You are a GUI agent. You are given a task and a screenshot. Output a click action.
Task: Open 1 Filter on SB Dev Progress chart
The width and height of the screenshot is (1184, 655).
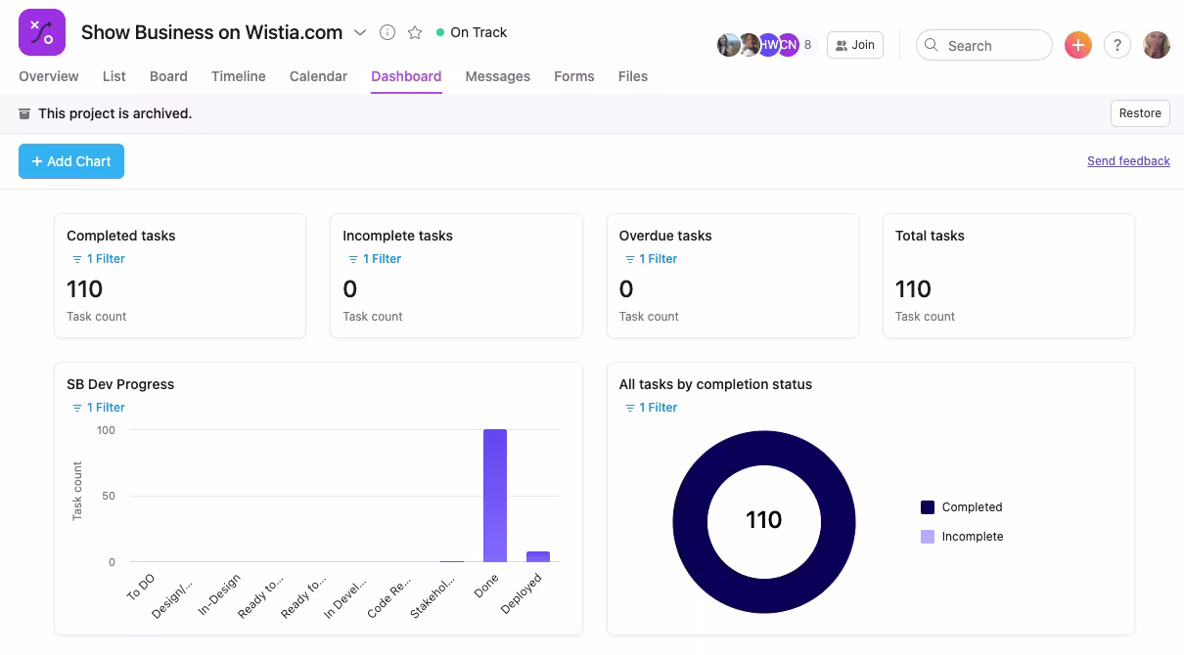point(99,408)
